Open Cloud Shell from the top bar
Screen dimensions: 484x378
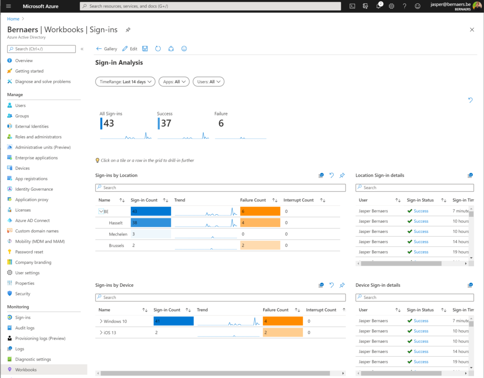tap(352, 6)
